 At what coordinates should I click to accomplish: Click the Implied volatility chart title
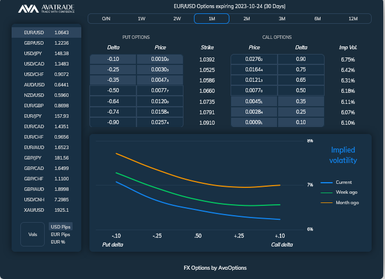point(343,155)
